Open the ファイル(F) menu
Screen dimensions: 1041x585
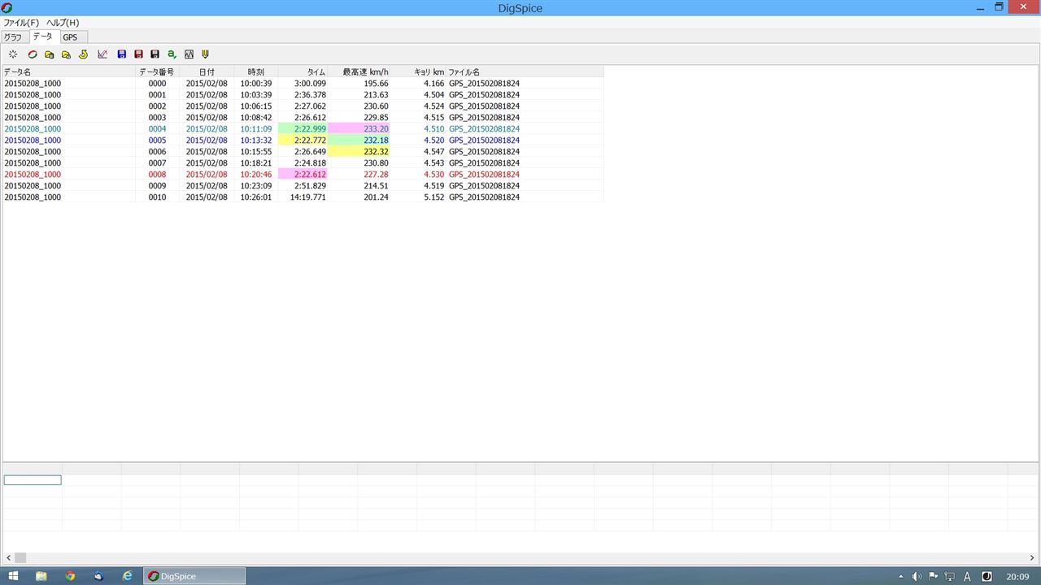tap(21, 23)
